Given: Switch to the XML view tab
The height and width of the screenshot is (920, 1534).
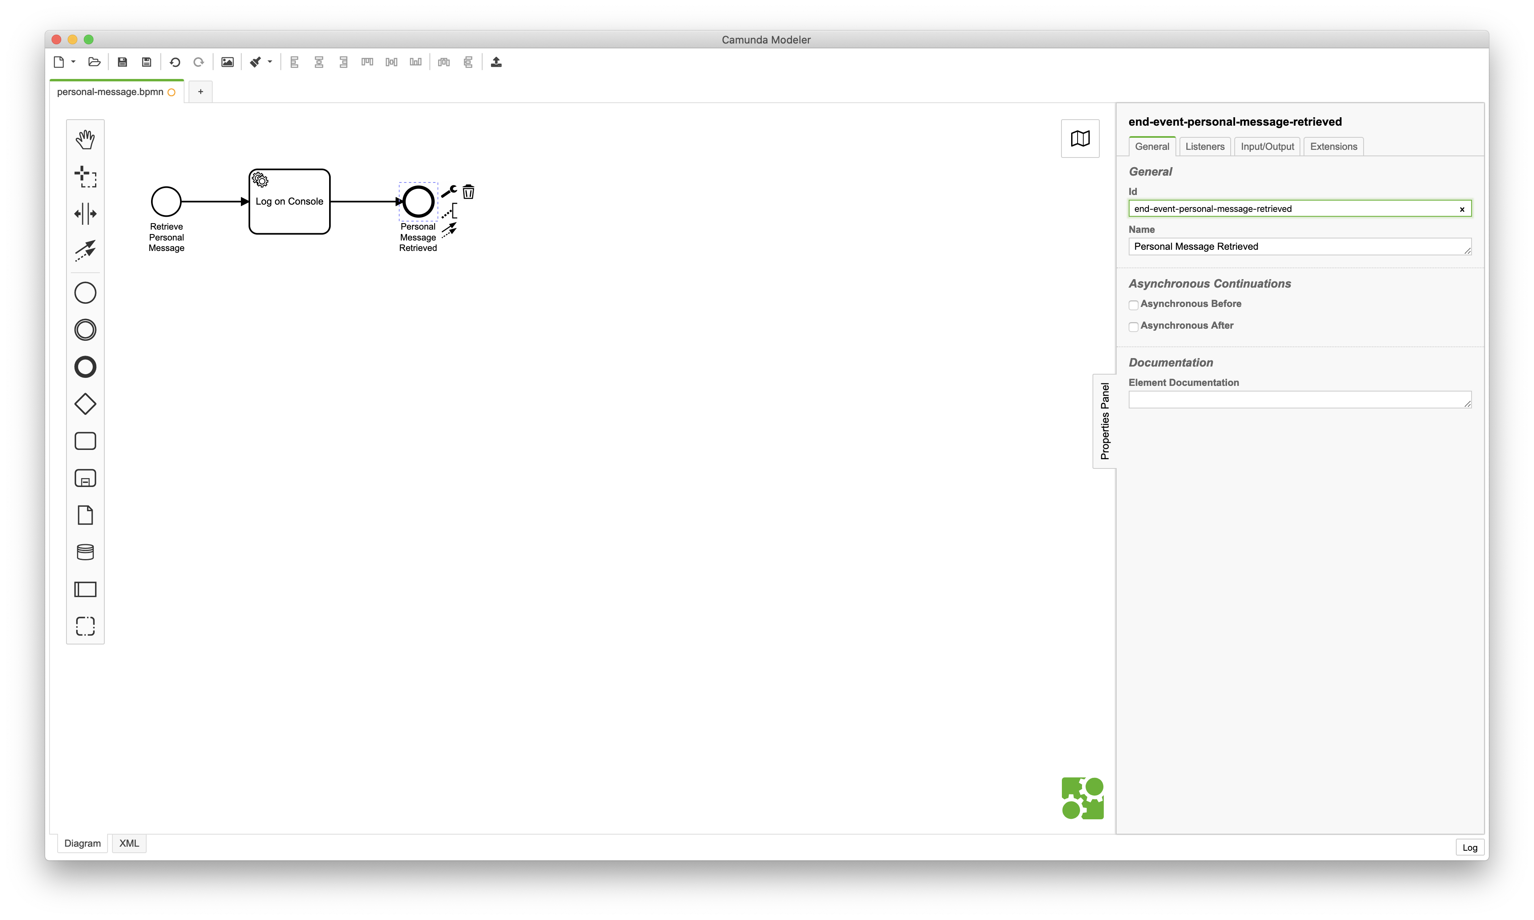Looking at the screenshot, I should point(129,843).
